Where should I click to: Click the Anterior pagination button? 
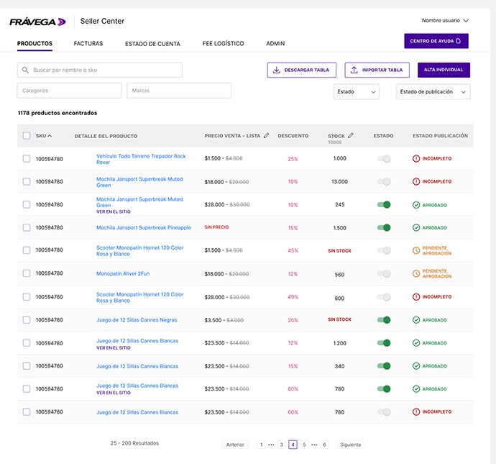click(x=235, y=445)
